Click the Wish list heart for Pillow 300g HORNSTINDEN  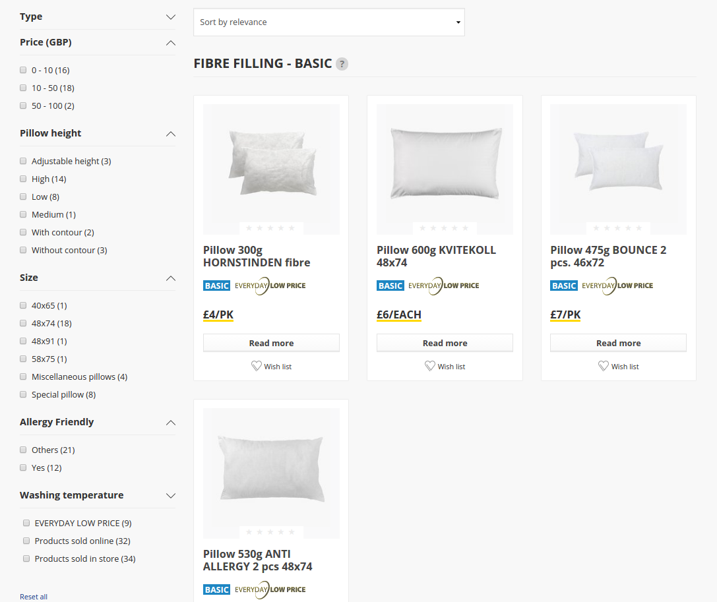click(x=257, y=366)
